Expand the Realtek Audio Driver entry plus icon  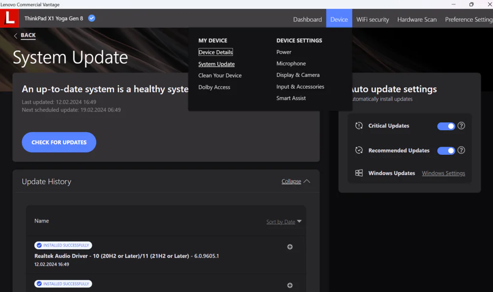(290, 247)
